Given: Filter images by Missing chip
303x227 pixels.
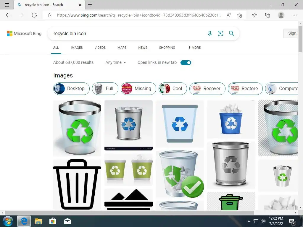Looking at the screenshot, I should (138, 89).
